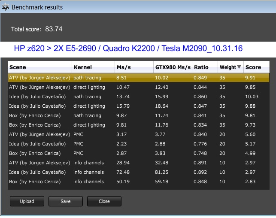Image resolution: width=276 pixels, height=218 pixels.
Task: Select the Box direct lighting row
Action: (139, 125)
